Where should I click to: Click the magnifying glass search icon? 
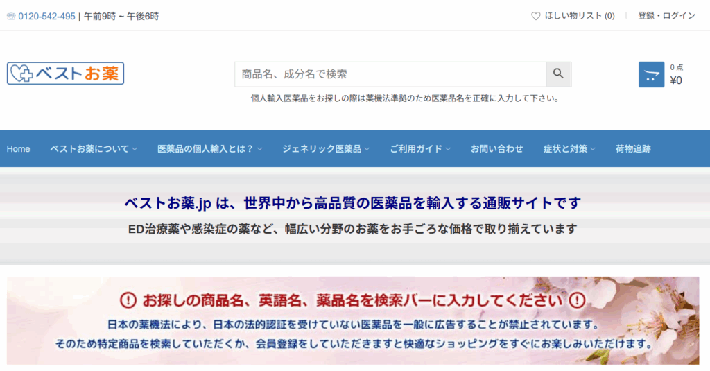[558, 74]
